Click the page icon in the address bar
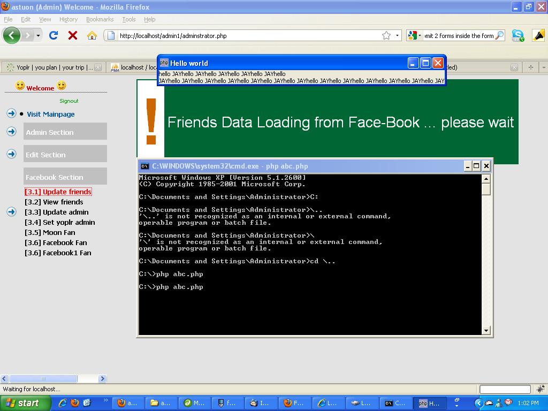The image size is (548, 411). 111,36
